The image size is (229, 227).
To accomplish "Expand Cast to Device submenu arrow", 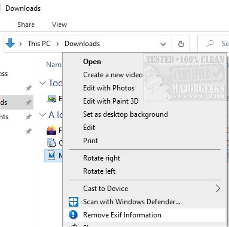I will pyautogui.click(x=218, y=188).
